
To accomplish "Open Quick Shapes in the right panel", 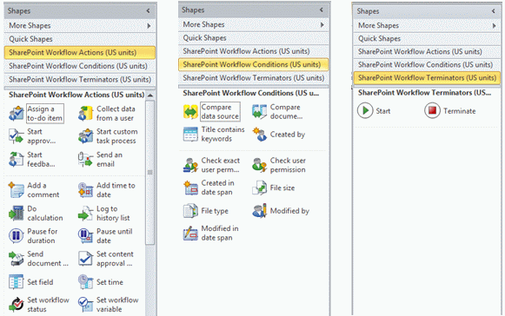I will [x=427, y=38].
